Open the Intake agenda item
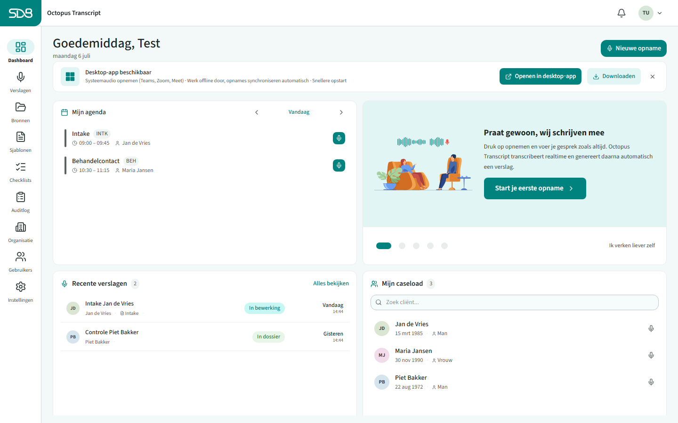 click(205, 138)
